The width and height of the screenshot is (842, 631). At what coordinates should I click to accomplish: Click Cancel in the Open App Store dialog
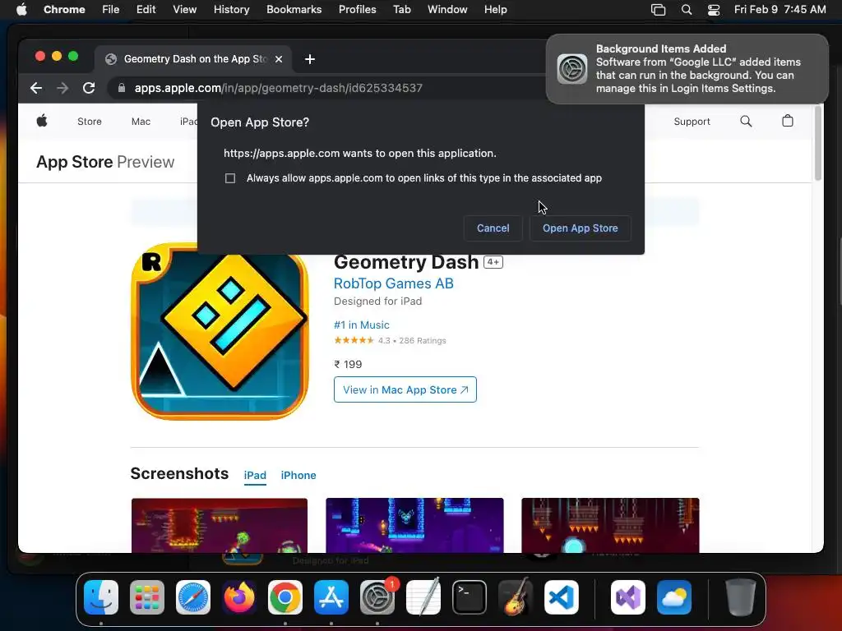pyautogui.click(x=493, y=228)
